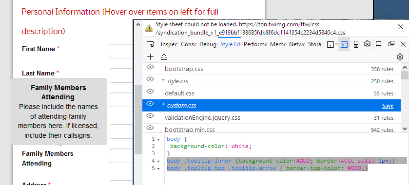Viewport: 409px width, 185px height.
Task: Collapse the rule fold arrow on line 4
Action: [158, 161]
